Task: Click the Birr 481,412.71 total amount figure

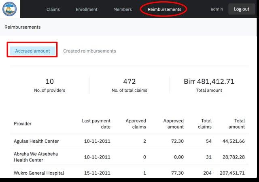Action: point(209,81)
